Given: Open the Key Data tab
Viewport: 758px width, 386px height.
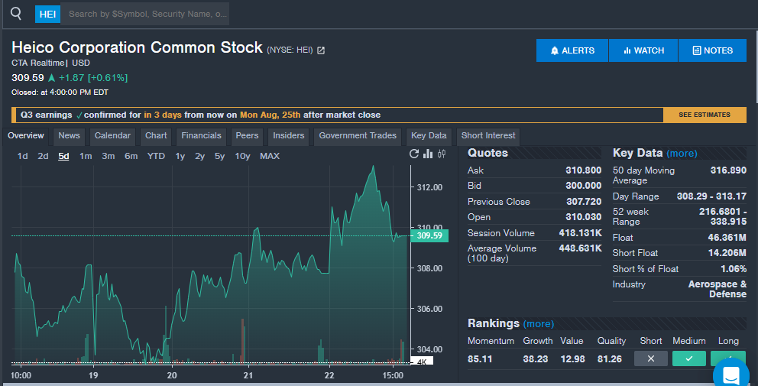Looking at the screenshot, I should point(429,136).
